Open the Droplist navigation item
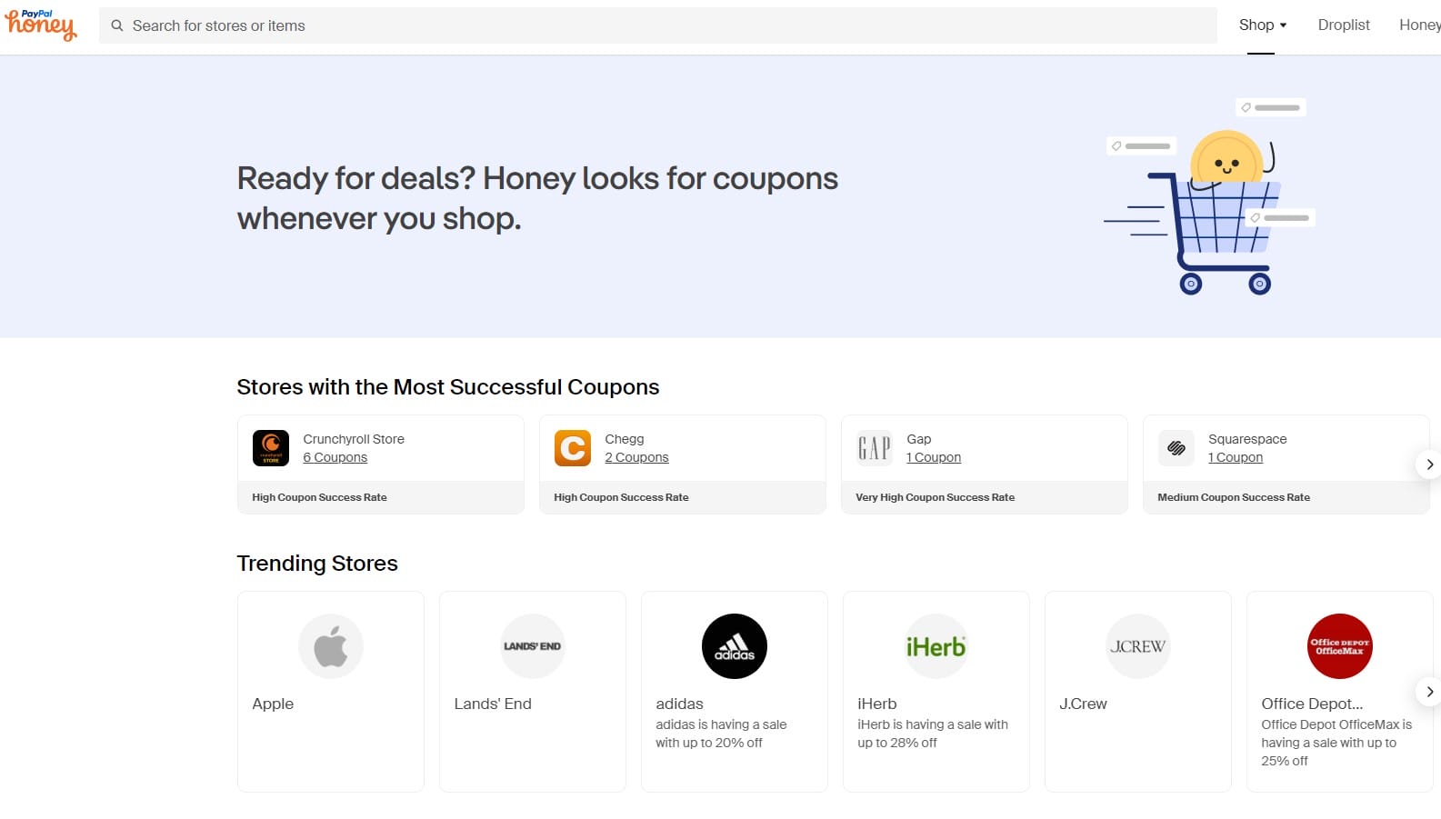The height and width of the screenshot is (819, 1441). click(x=1344, y=25)
